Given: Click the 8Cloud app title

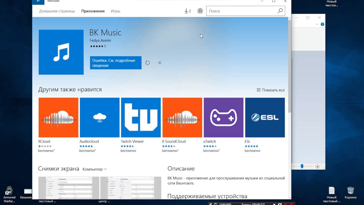Looking at the screenshot, I should pyautogui.click(x=44, y=142).
